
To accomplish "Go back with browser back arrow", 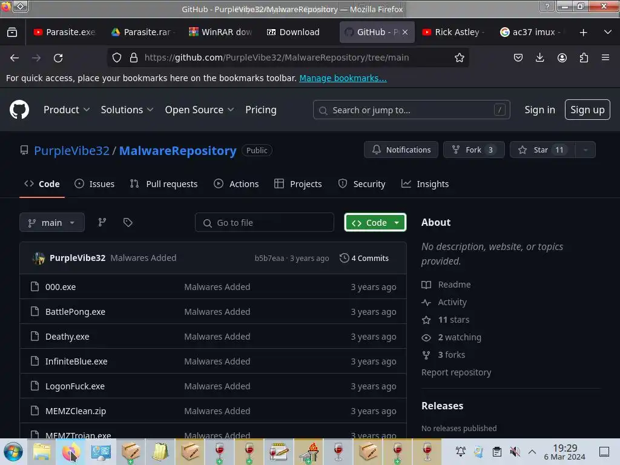I will coord(15,58).
